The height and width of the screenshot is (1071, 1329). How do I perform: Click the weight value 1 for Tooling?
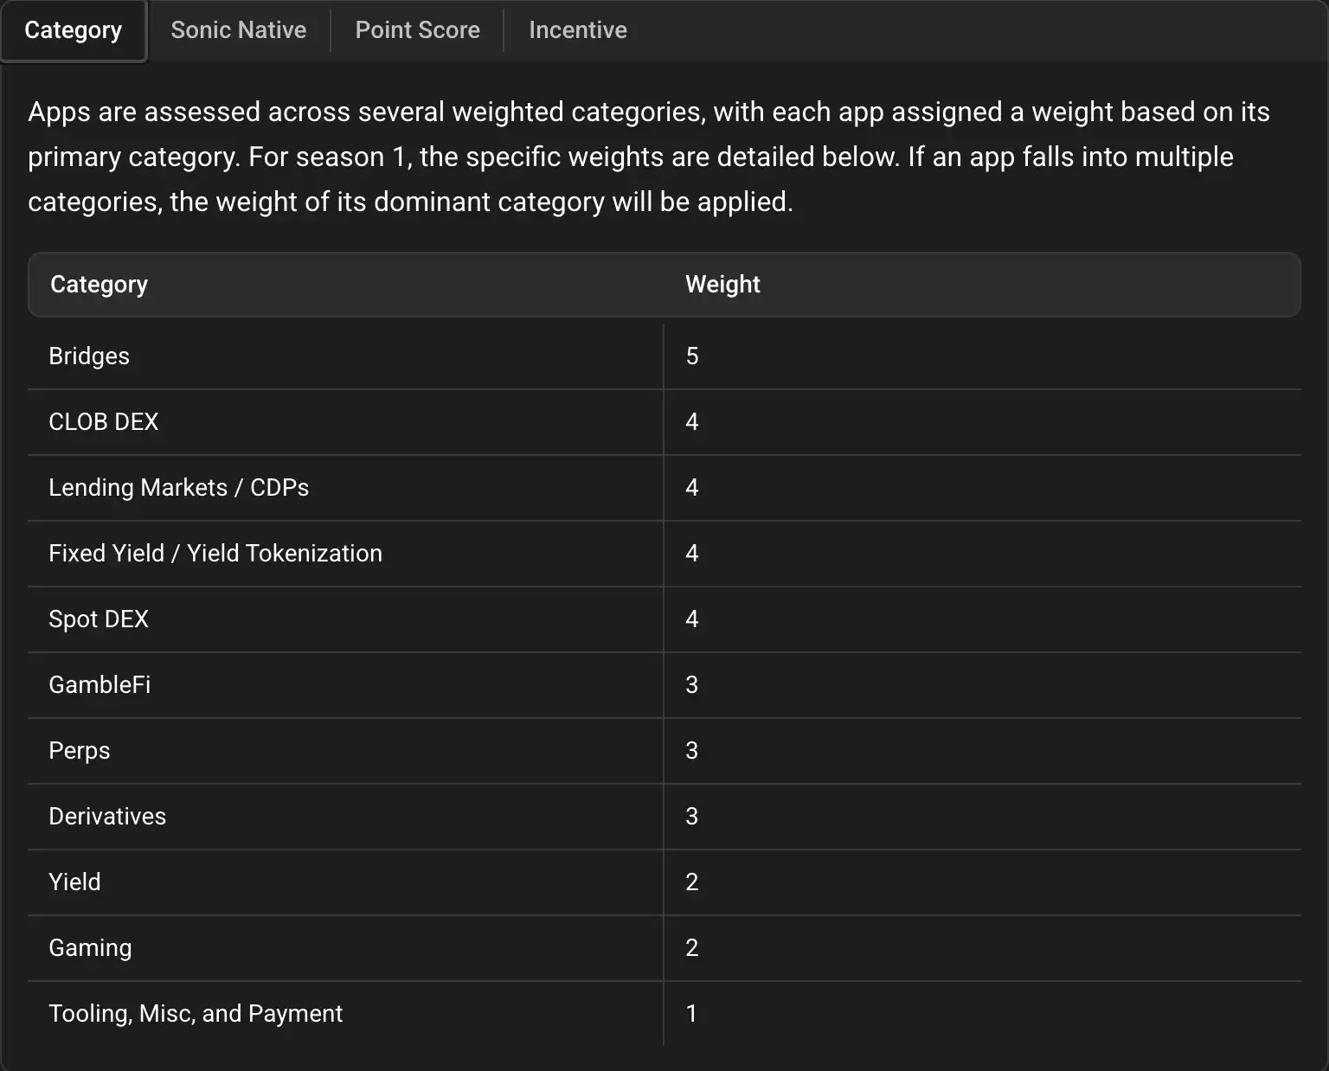[x=691, y=1014]
